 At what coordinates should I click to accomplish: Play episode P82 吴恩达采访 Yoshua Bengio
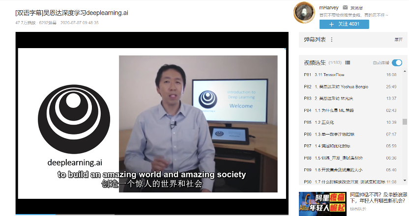(351, 87)
